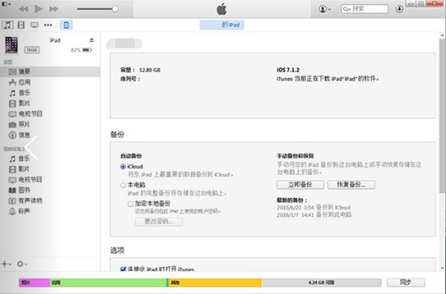Select 摘要 in the sidebar

tap(50, 71)
